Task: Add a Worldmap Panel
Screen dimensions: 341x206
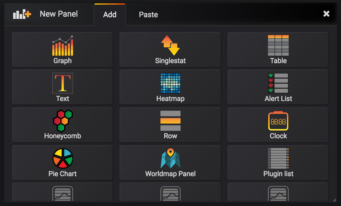Action: (x=170, y=163)
